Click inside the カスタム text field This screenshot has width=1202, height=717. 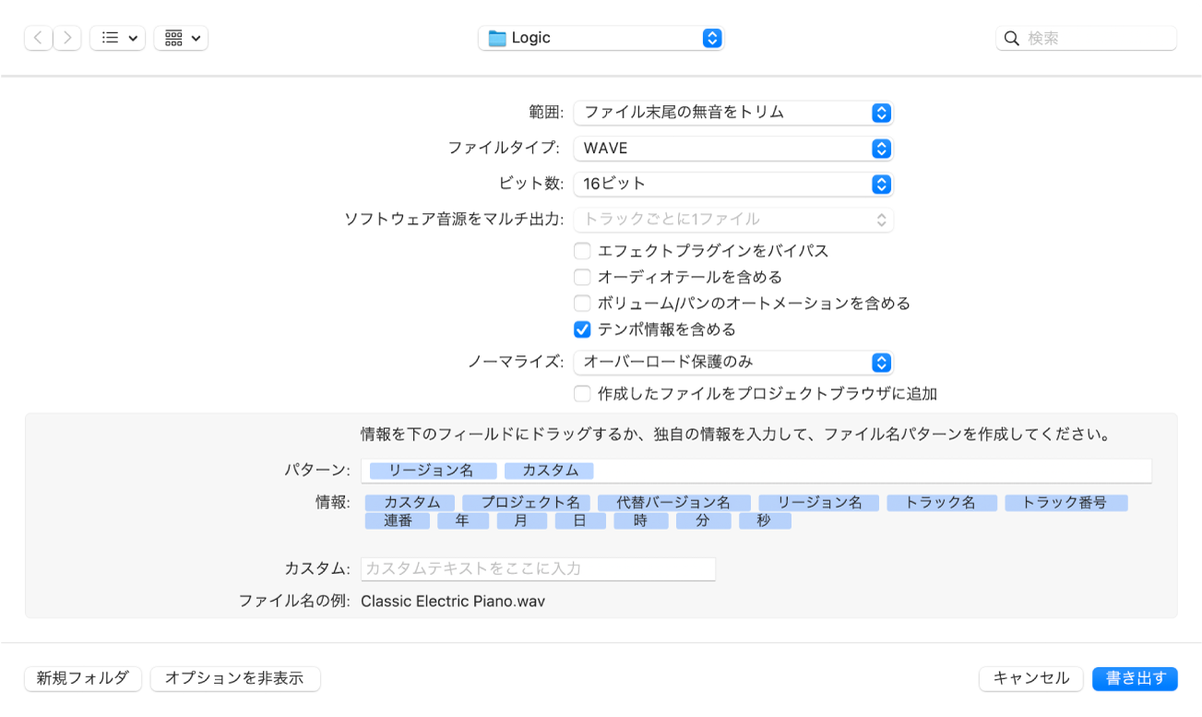coord(538,568)
